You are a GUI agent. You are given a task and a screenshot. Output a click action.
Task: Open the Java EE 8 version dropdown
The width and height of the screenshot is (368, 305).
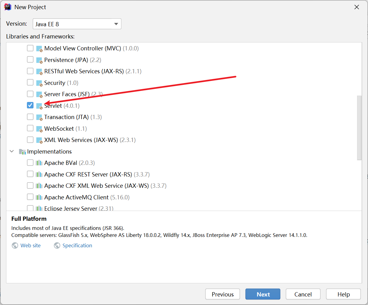[x=77, y=24]
